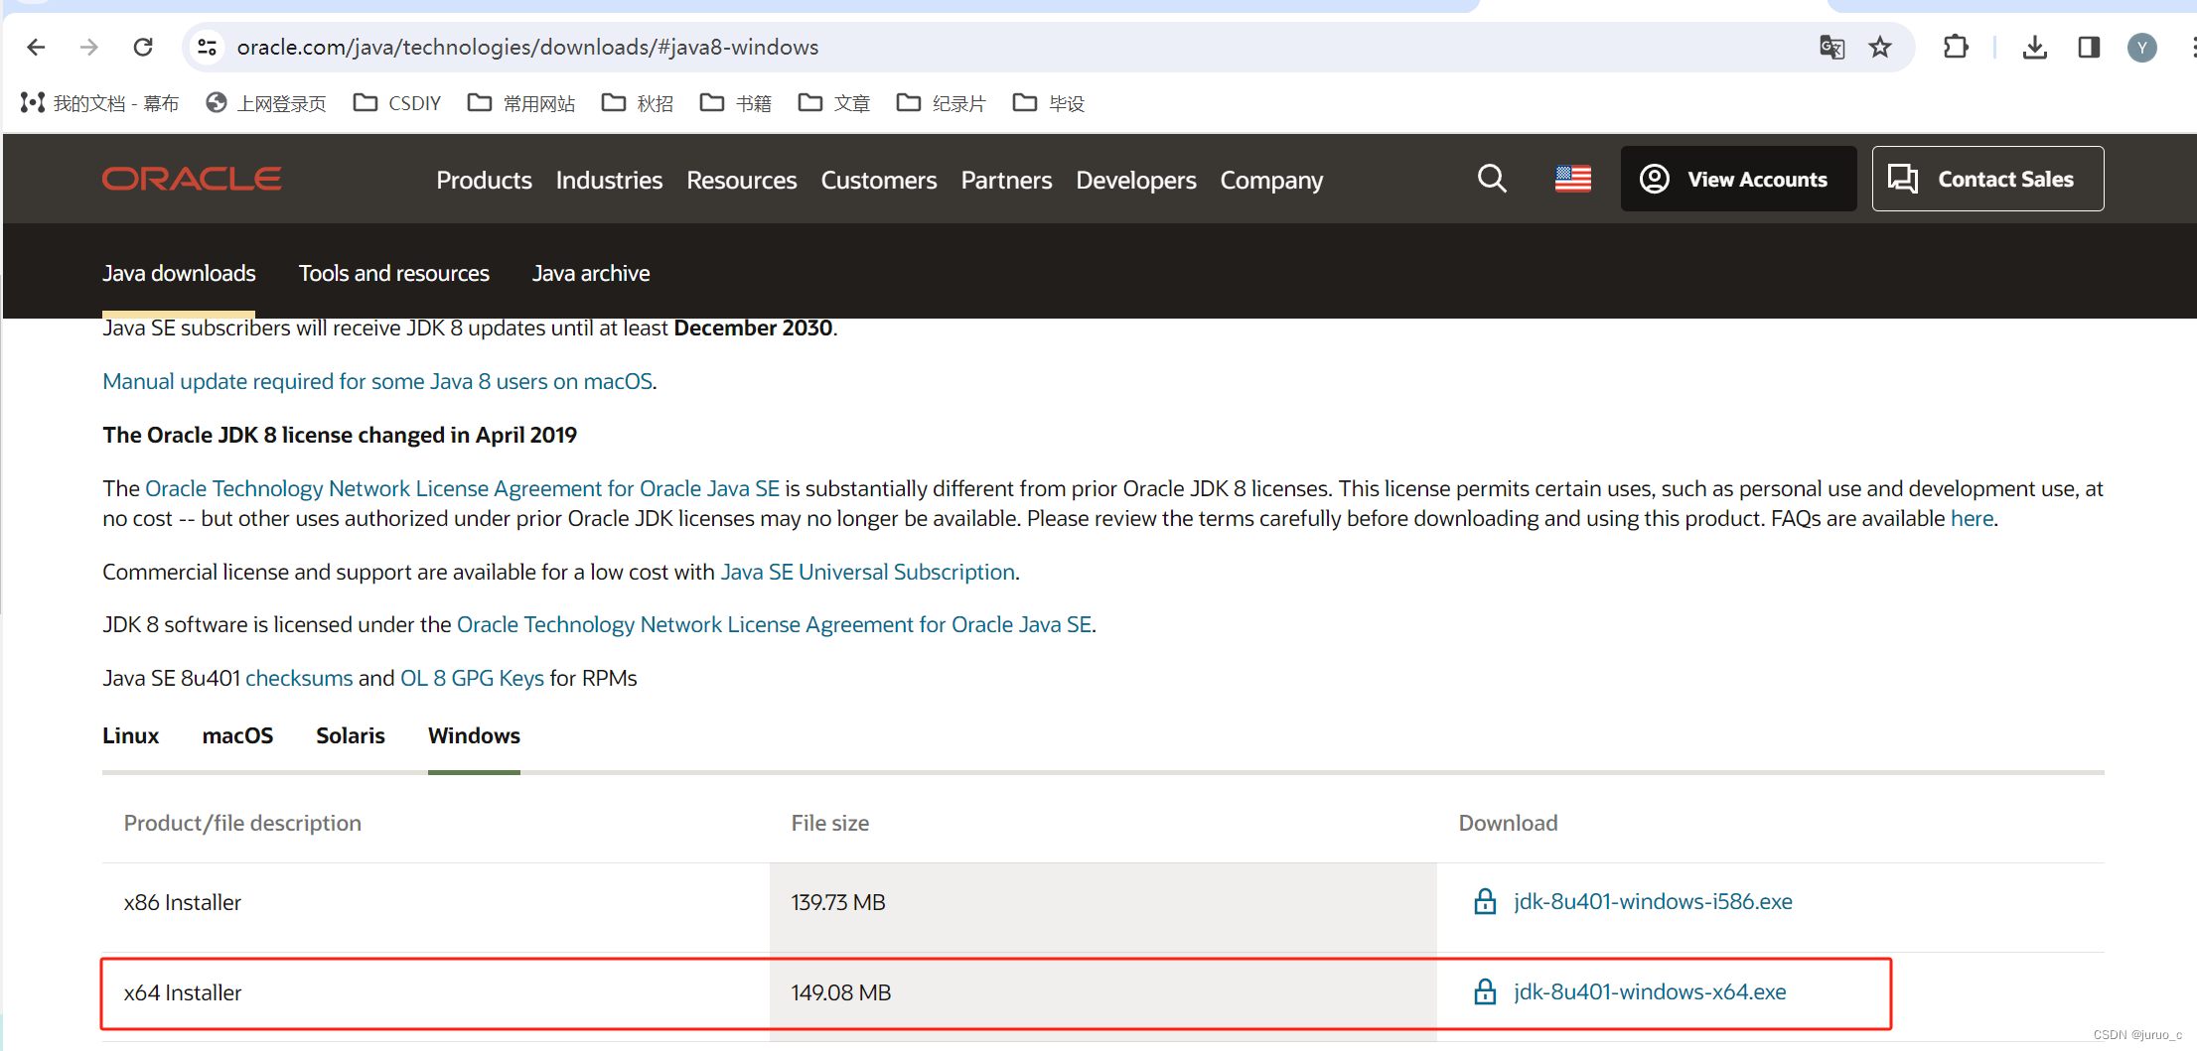Download jdk-8u401-windows-i586.exe

point(1653,901)
